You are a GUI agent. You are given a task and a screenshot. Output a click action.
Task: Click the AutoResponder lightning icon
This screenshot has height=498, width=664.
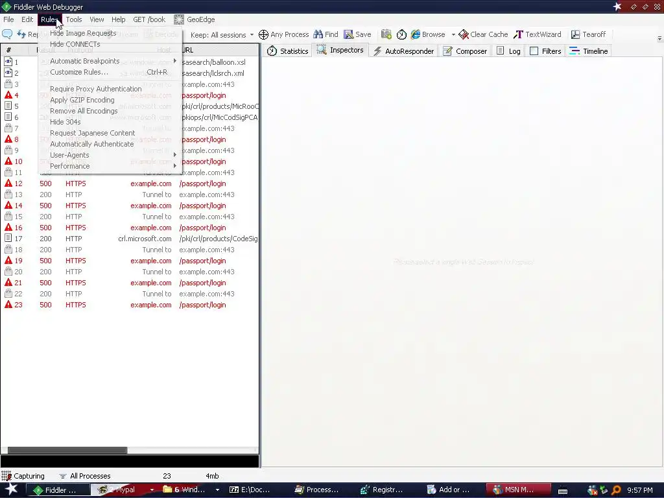pos(377,51)
